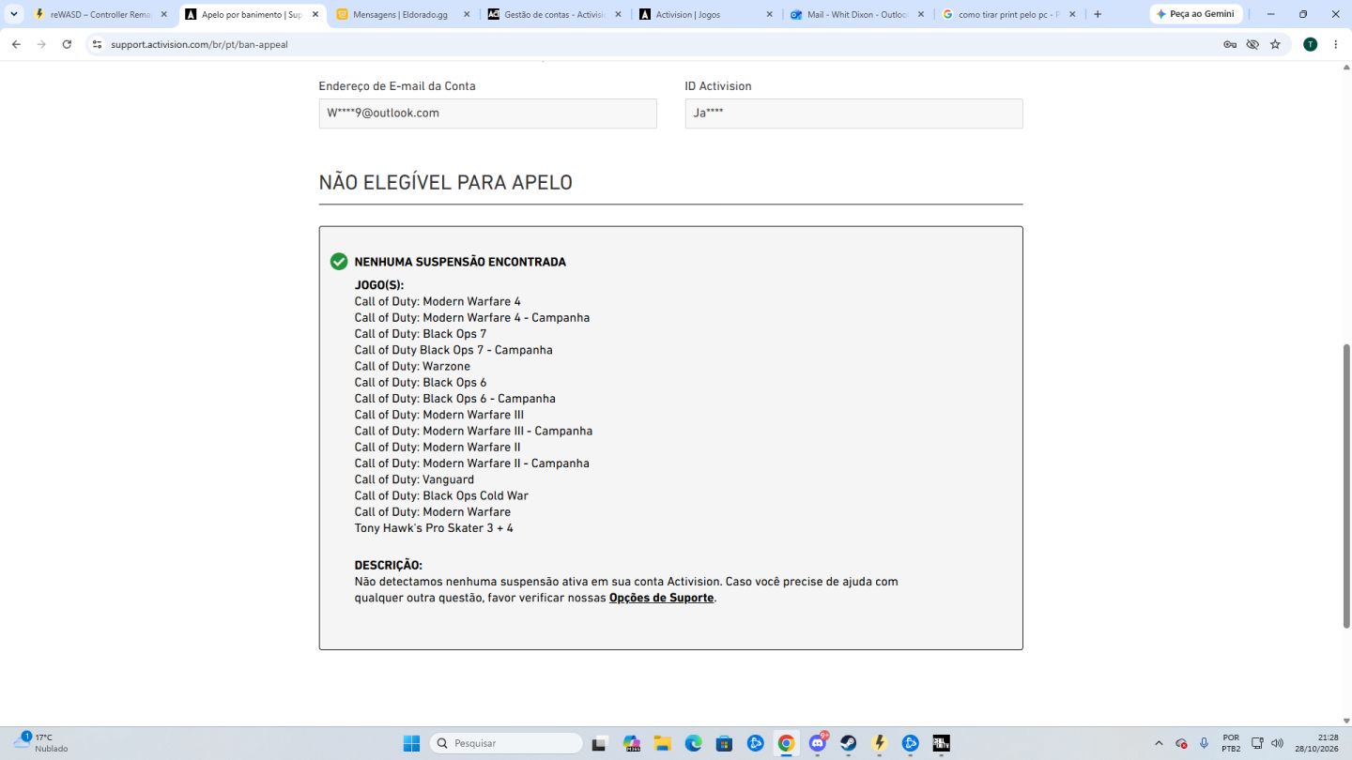The height and width of the screenshot is (760, 1352).
Task: View site information for support.activision.com
Action: pyautogui.click(x=96, y=44)
